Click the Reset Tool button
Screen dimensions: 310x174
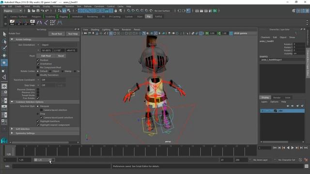57,34
